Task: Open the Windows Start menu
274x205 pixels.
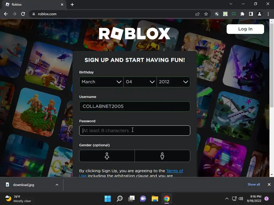Action: pos(108,199)
